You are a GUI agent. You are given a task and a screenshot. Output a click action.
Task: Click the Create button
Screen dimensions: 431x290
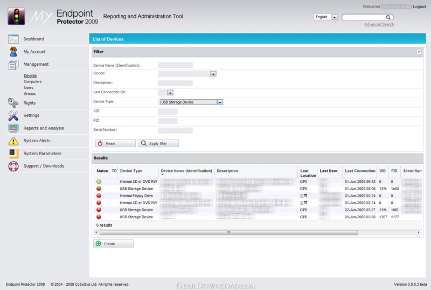[114, 244]
